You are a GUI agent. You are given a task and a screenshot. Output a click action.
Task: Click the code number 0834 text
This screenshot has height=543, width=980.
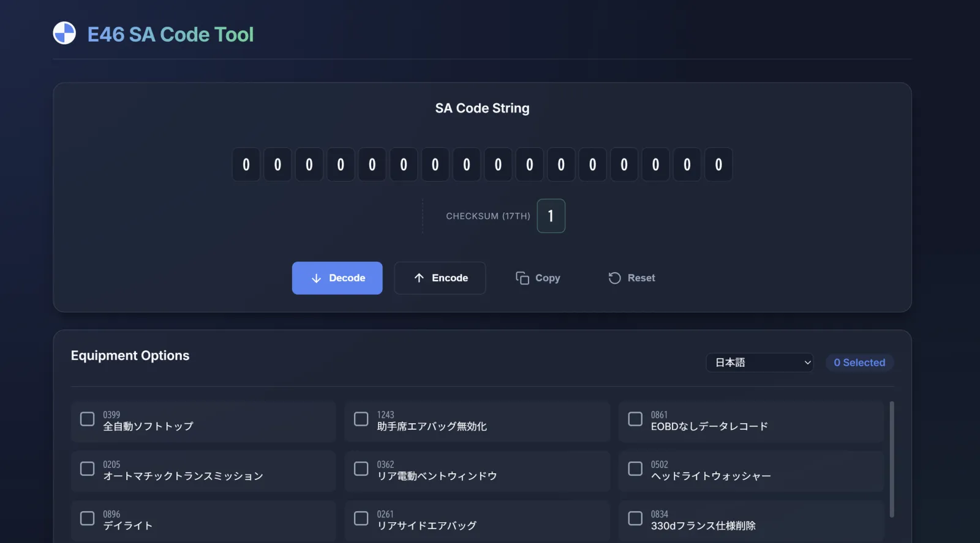pos(660,514)
